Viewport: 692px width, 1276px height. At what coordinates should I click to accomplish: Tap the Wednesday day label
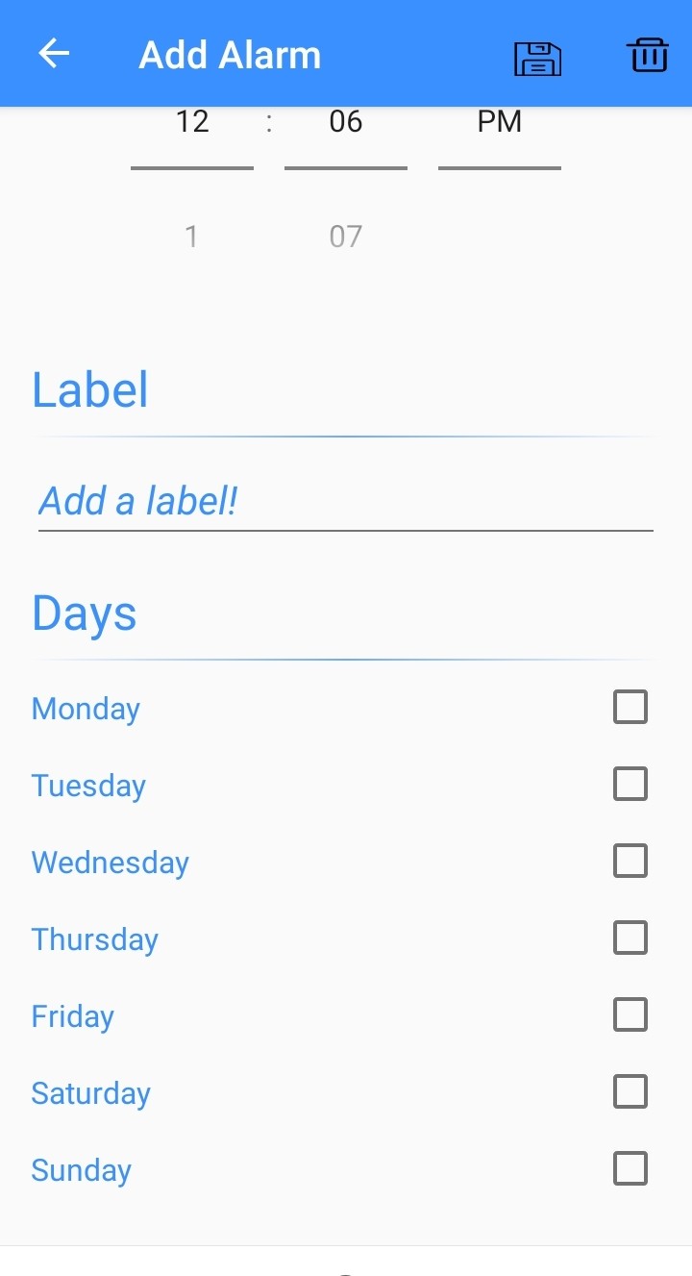(111, 863)
